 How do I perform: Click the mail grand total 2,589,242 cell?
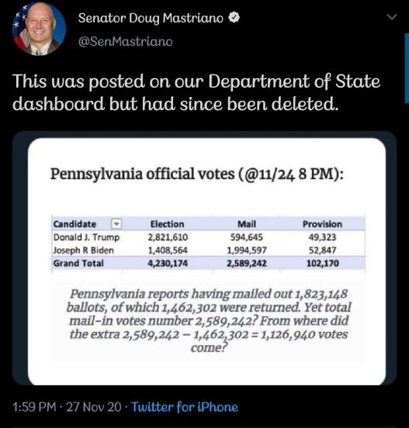click(x=247, y=263)
